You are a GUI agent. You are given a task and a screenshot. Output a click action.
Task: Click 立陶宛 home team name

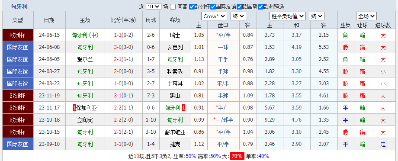(x=85, y=120)
